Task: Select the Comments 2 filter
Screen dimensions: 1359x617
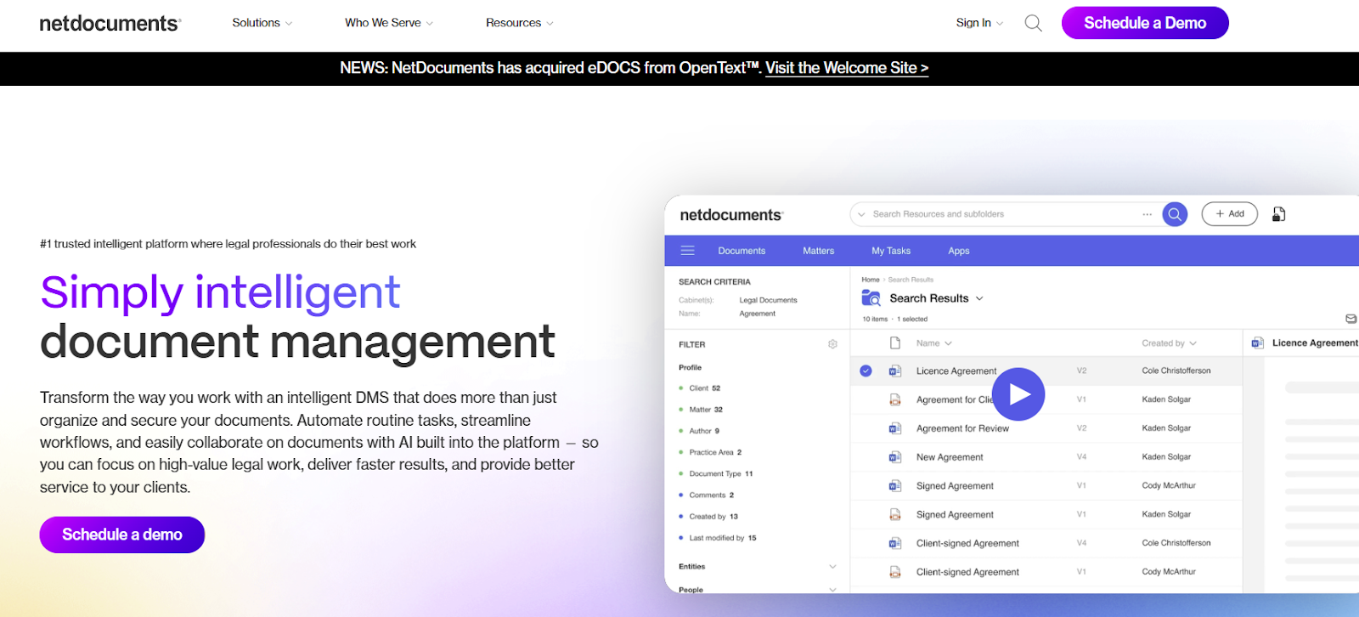Action: tap(707, 495)
